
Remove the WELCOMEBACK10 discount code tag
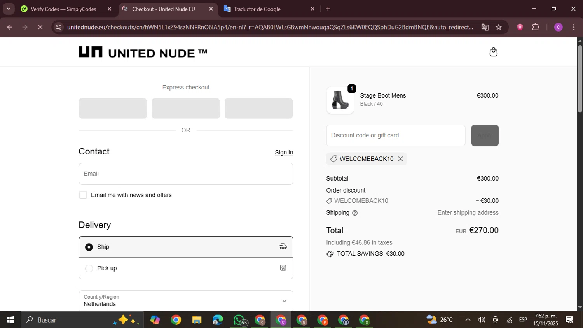point(400,159)
